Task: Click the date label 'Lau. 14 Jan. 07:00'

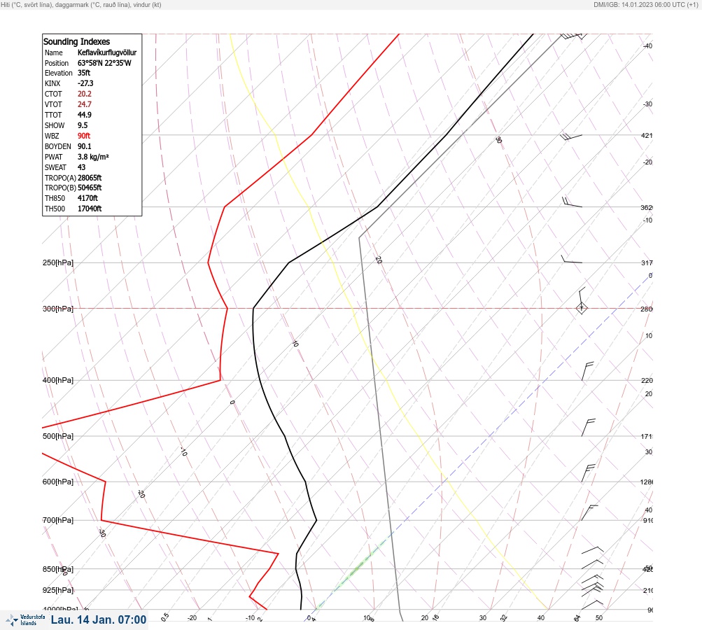Action: coord(99,619)
